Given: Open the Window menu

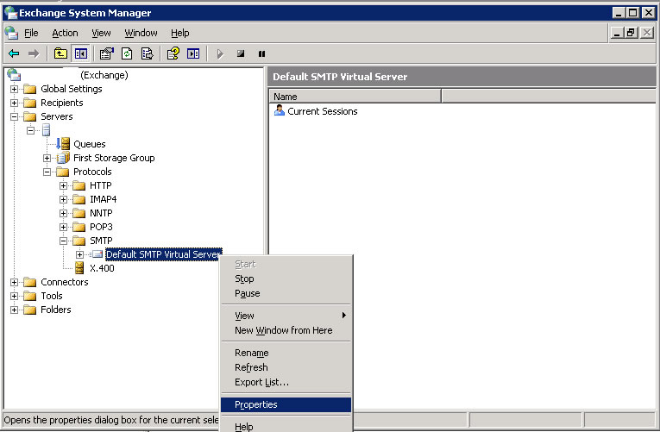Looking at the screenshot, I should click(141, 33).
